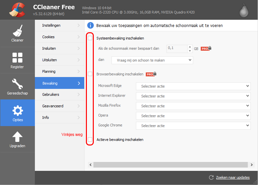This screenshot has width=258, height=185.
Task: Switch to the Geavanceerd section
Action: click(59, 106)
